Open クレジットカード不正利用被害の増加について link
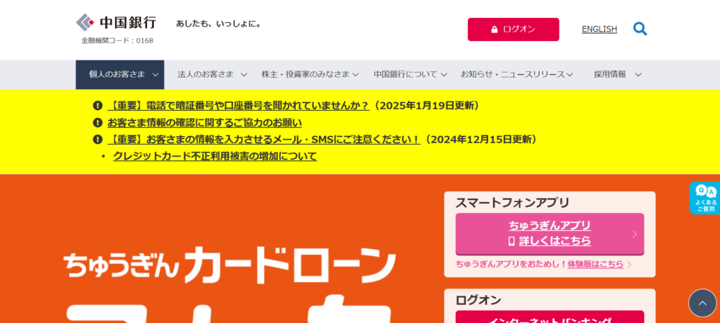This screenshot has width=720, height=323. (x=215, y=156)
